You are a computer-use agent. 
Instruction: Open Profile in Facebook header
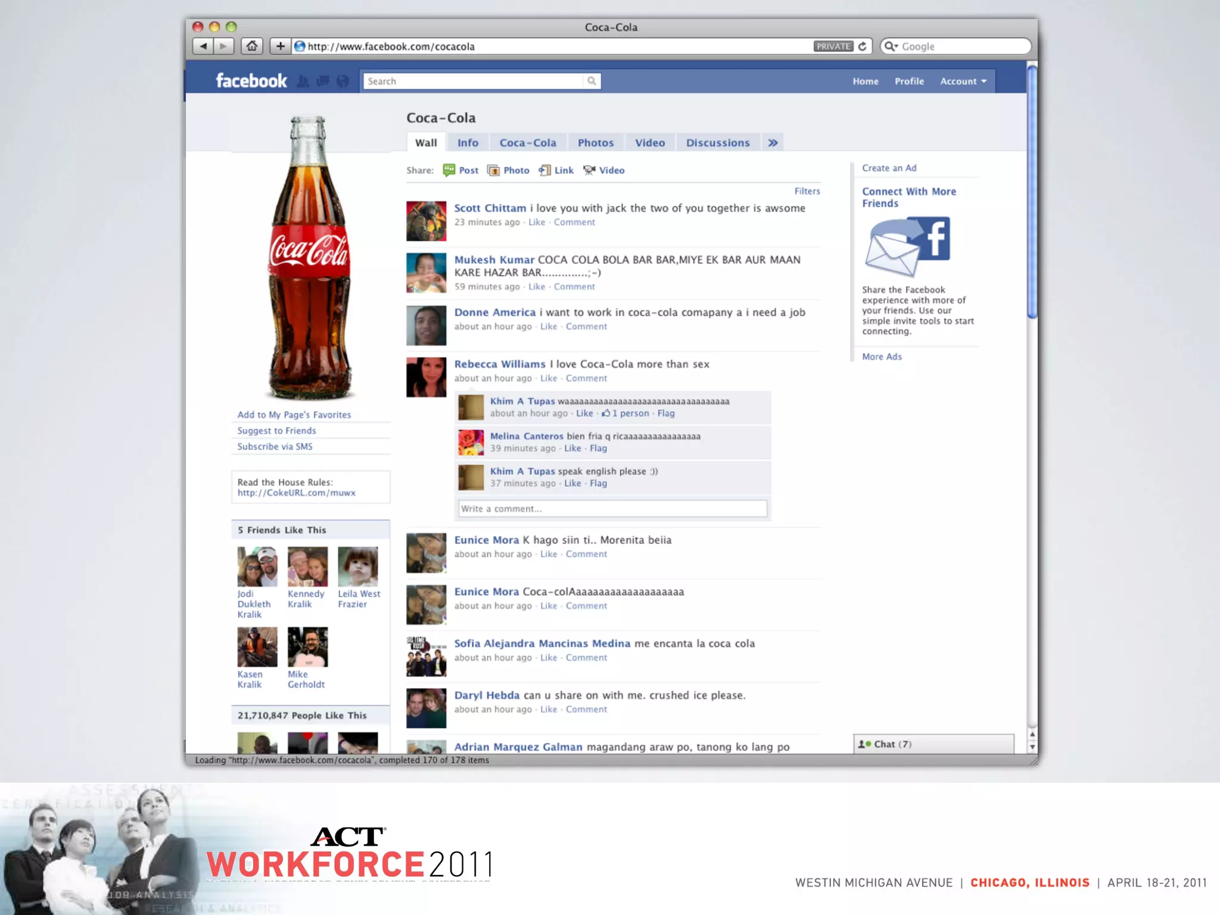pos(909,81)
